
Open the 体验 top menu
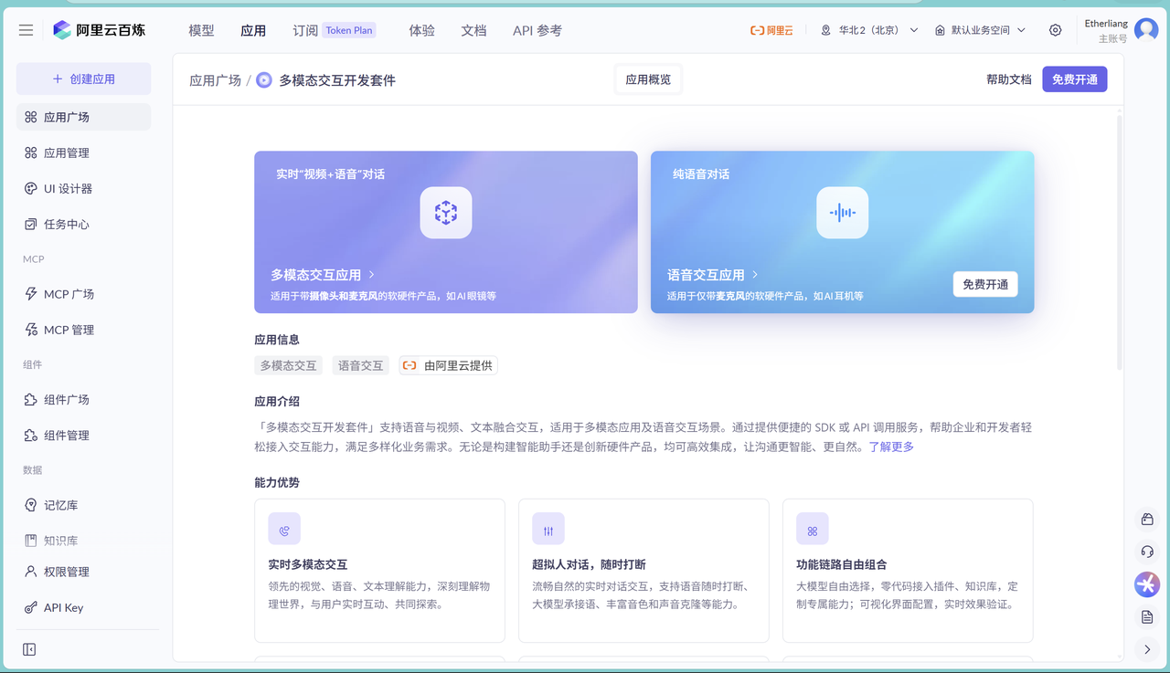click(422, 30)
